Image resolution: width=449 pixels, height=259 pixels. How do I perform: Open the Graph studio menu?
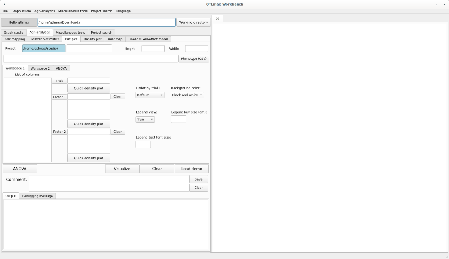point(21,11)
